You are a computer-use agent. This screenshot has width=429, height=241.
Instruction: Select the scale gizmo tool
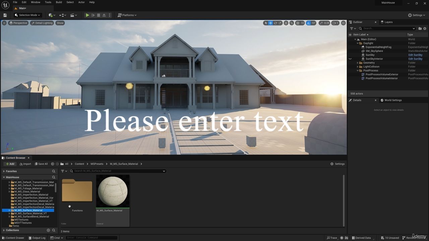[x=280, y=23]
